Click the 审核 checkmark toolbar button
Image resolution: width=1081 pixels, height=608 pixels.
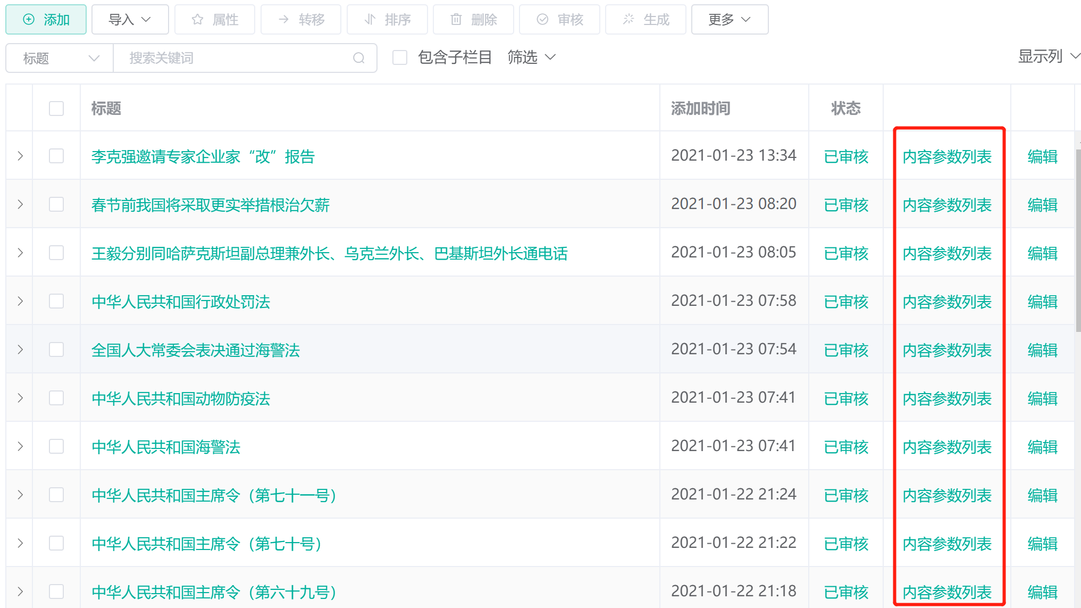click(x=559, y=20)
